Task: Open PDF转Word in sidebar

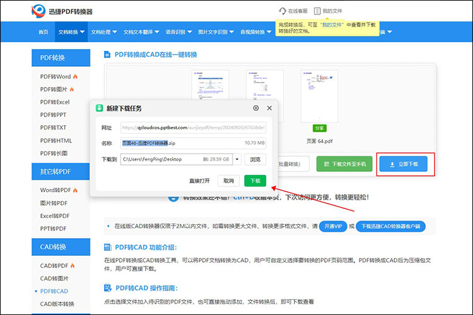Action: click(x=55, y=77)
